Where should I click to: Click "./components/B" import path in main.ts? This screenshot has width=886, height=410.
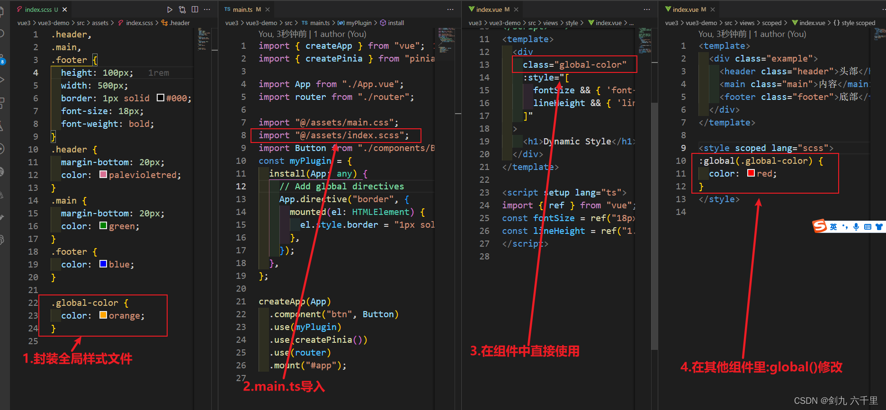click(x=396, y=148)
